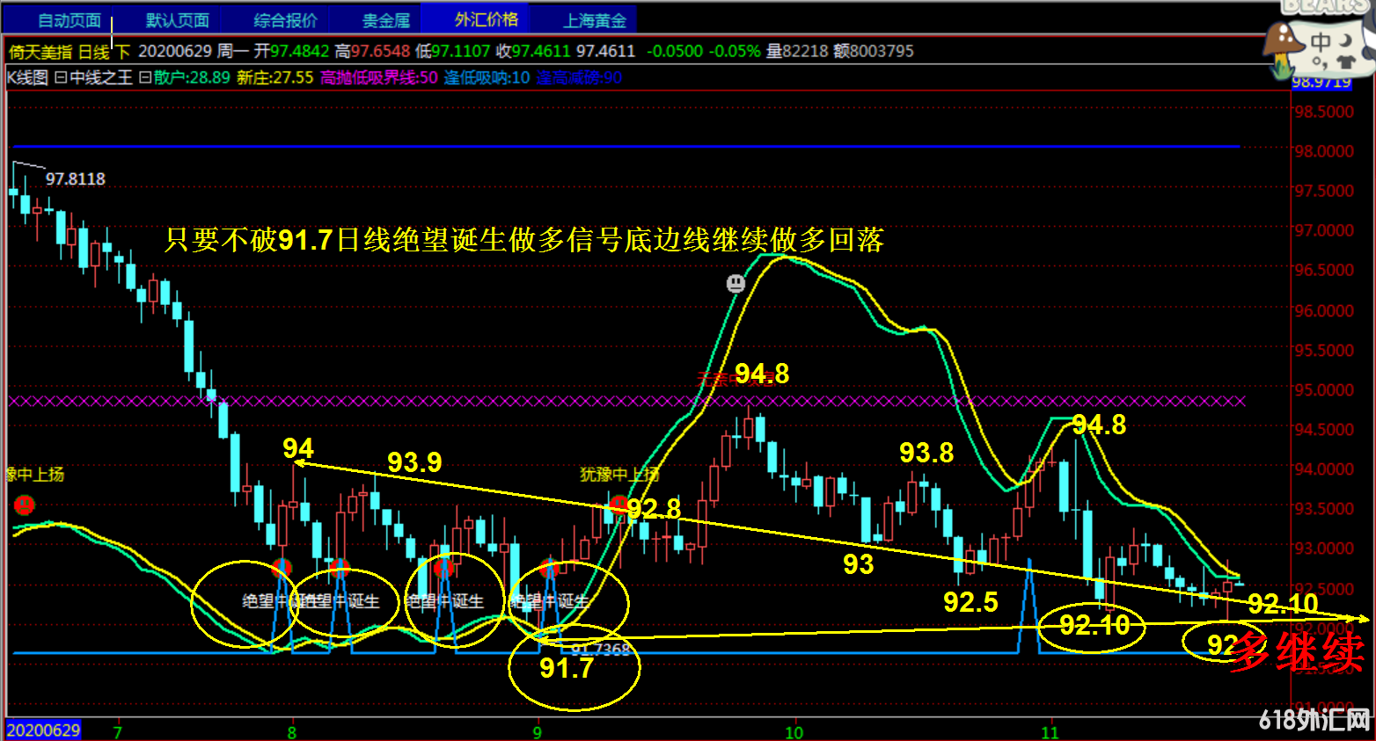
Task: Toggle the punctuation mode icon in input bar
Action: click(1320, 62)
